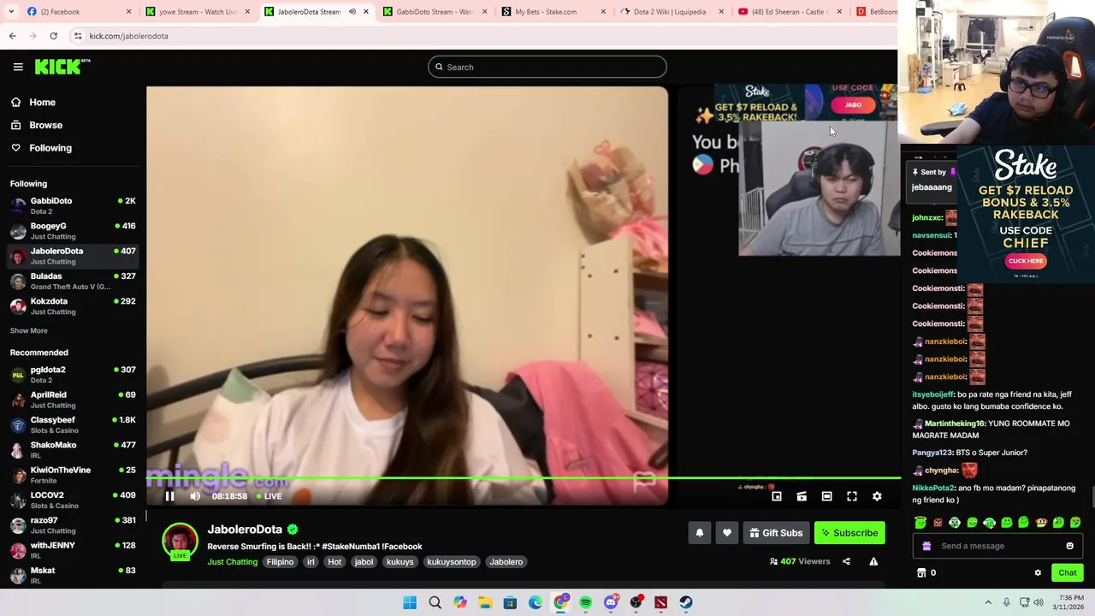Reload the page in browser

click(53, 36)
